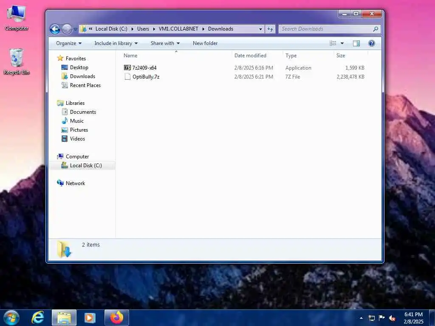
Task: Click the Windows Explorer taskbar button
Action: 64,318
